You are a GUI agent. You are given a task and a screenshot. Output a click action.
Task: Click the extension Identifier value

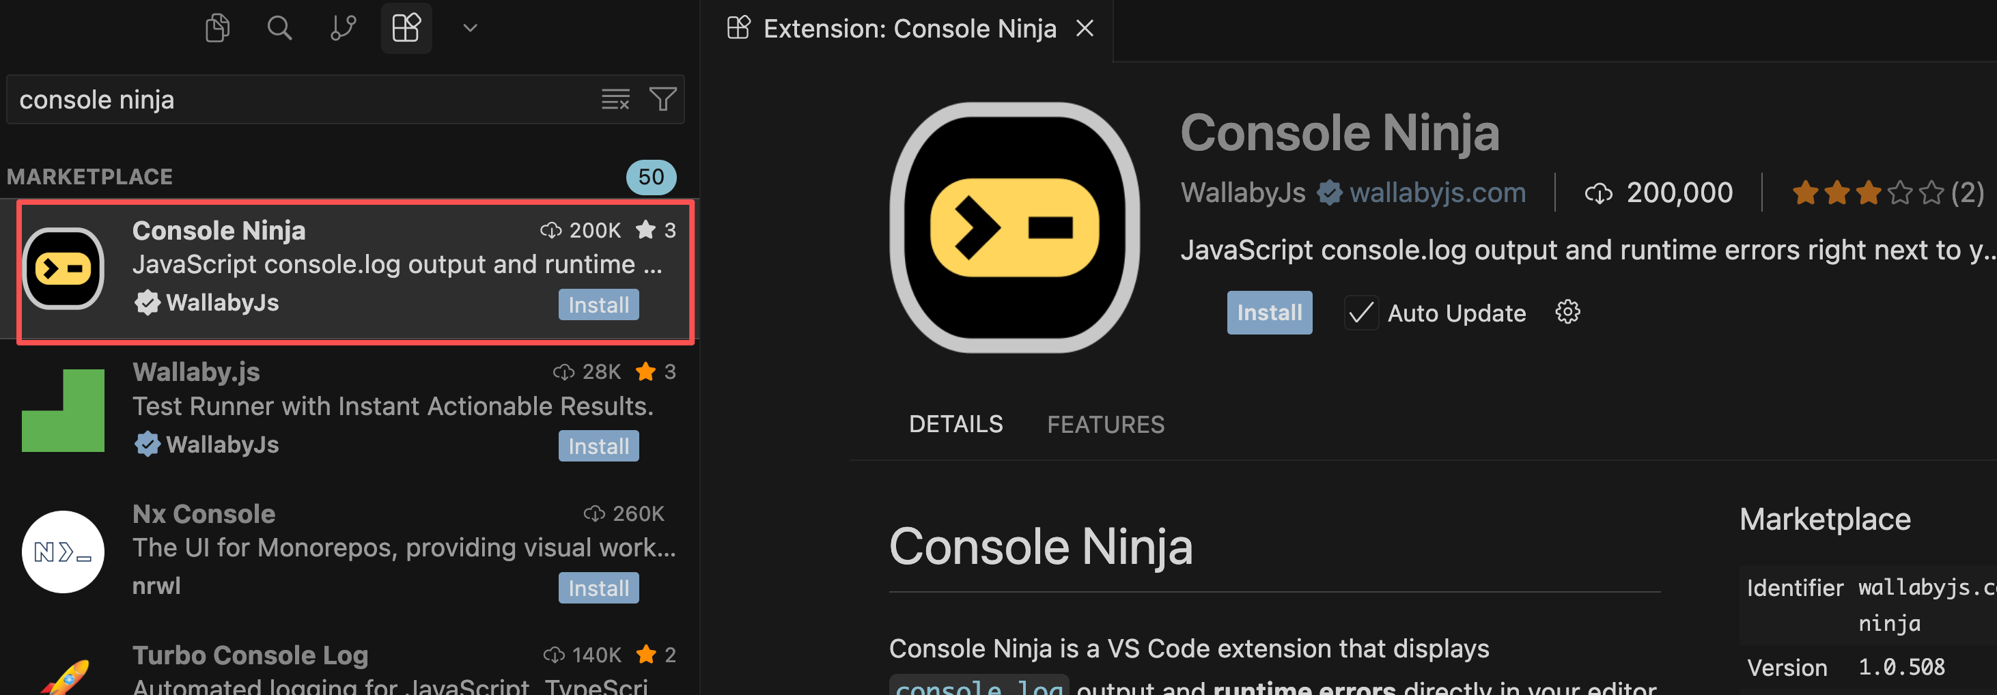click(1927, 604)
